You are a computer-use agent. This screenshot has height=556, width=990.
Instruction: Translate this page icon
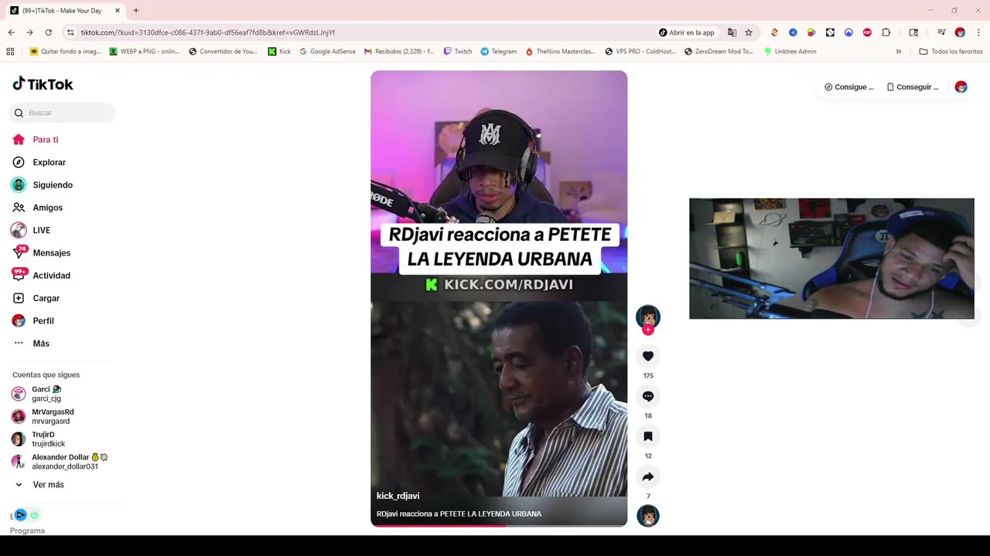732,32
